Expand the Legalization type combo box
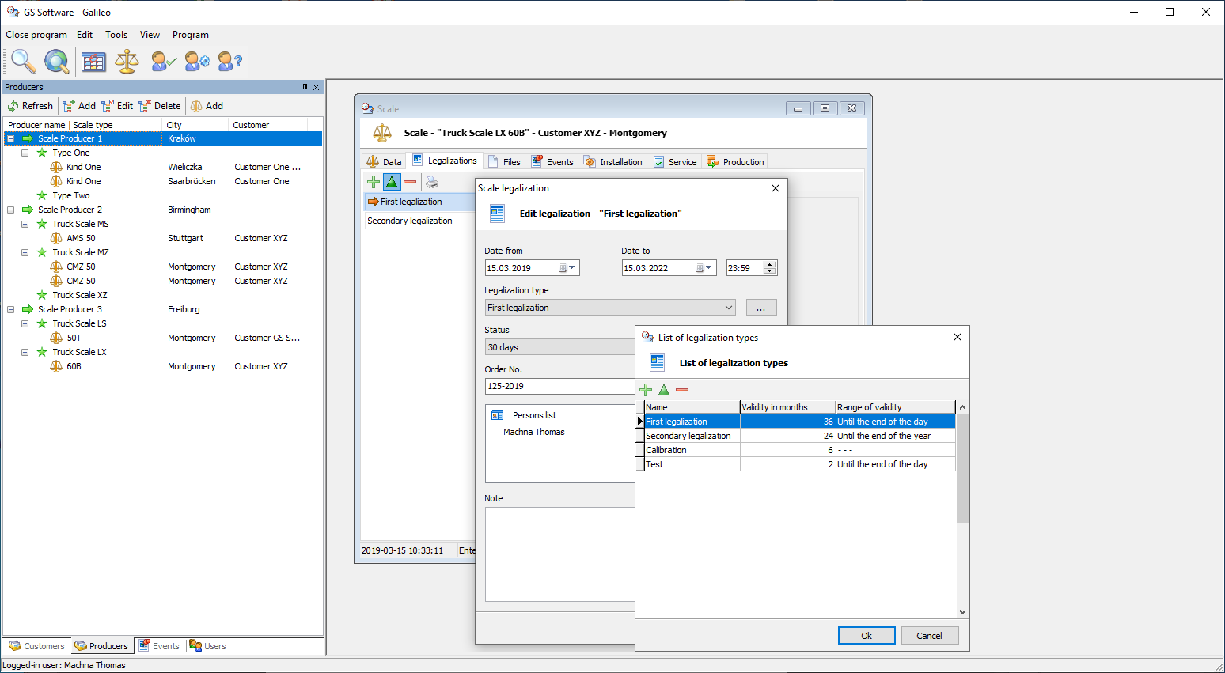This screenshot has height=673, width=1225. pos(728,308)
